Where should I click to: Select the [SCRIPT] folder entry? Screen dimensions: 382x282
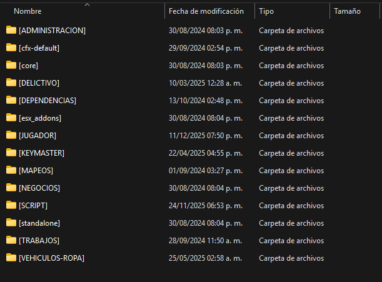coord(33,206)
